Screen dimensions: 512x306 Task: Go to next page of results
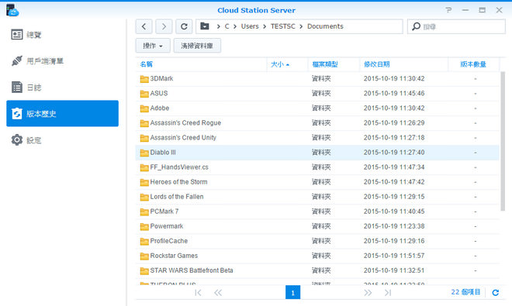[x=368, y=293]
